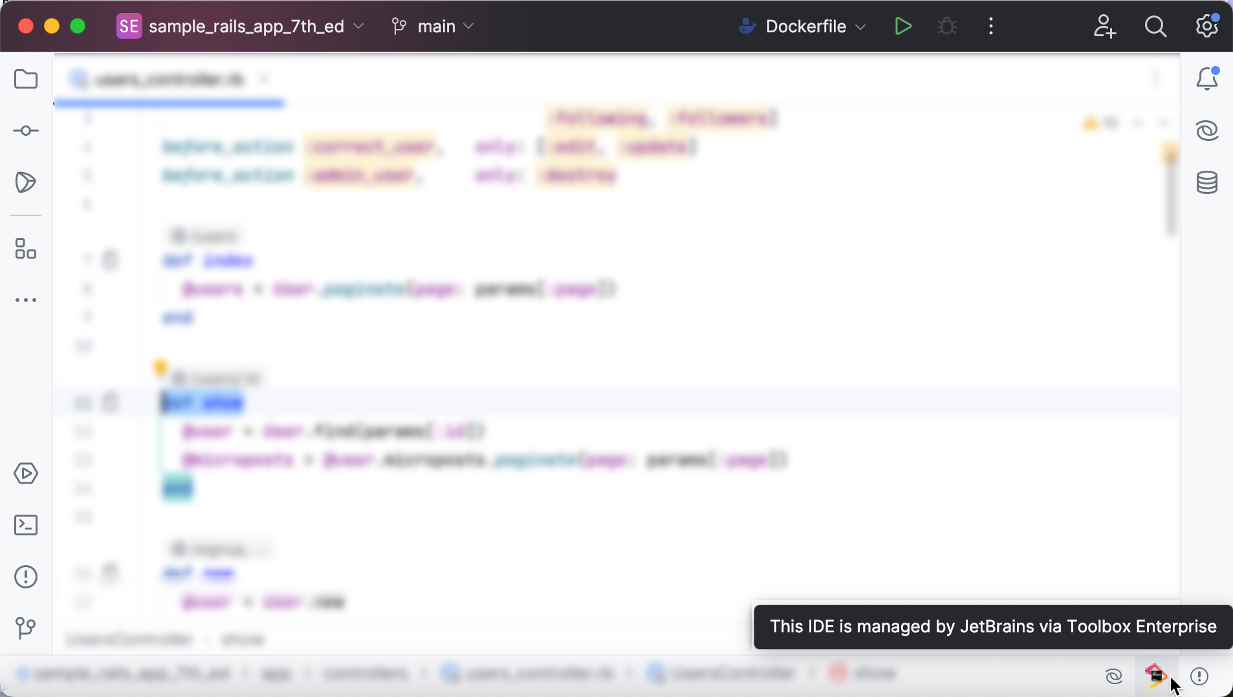Open the AI Assistant panel

(x=1207, y=131)
